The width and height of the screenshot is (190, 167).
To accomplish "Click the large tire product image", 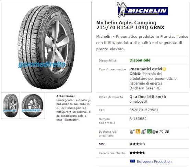I will tap(46, 47).
